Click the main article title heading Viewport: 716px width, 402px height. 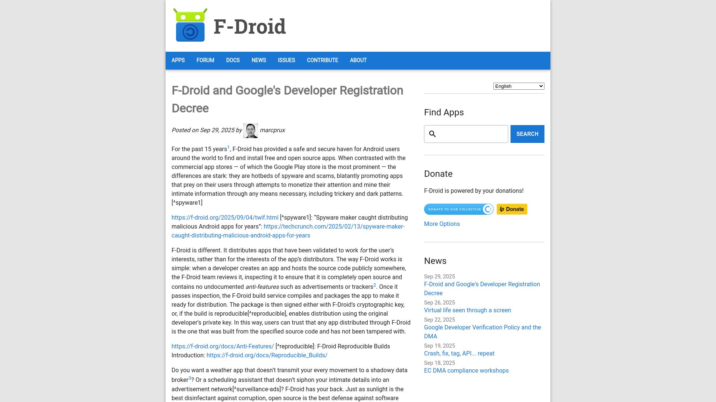[287, 99]
